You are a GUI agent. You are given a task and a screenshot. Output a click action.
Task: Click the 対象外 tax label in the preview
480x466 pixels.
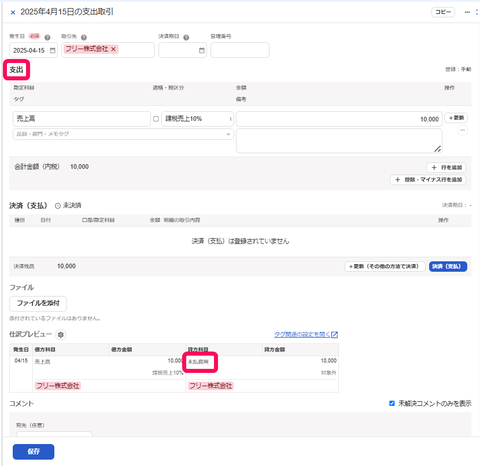(328, 373)
